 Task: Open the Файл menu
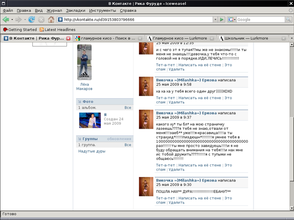8,11
